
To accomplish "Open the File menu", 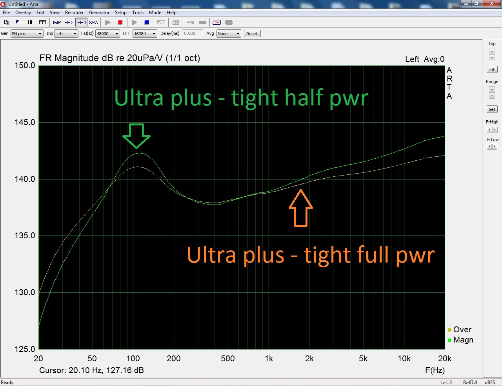I will (6, 13).
